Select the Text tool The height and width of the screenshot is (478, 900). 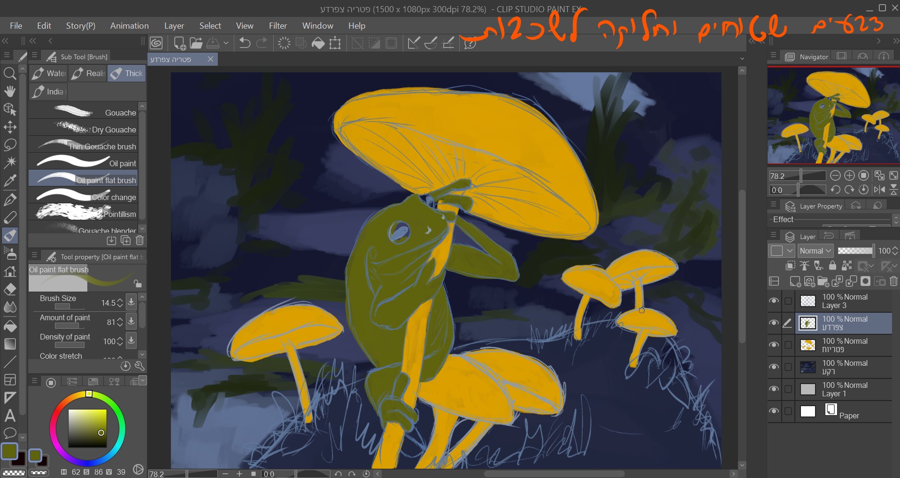[10, 416]
